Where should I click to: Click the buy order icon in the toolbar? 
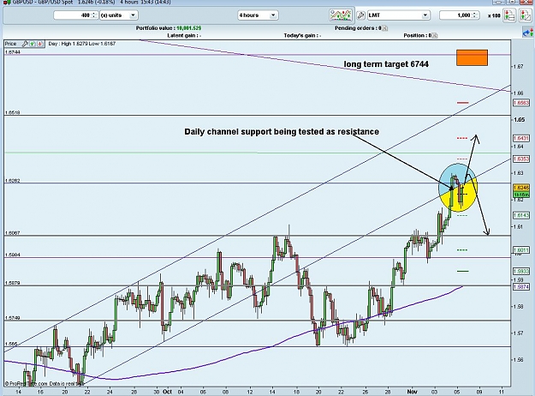[x=510, y=15]
